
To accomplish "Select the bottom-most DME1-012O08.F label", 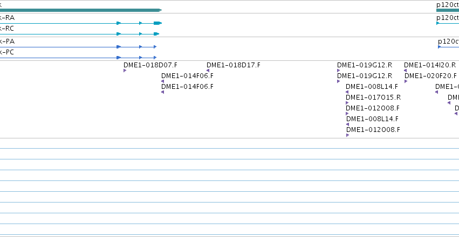I will tap(373, 129).
